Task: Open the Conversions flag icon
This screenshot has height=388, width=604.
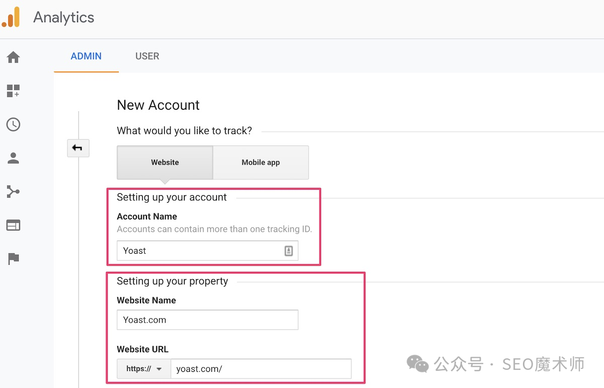Action: pos(13,259)
